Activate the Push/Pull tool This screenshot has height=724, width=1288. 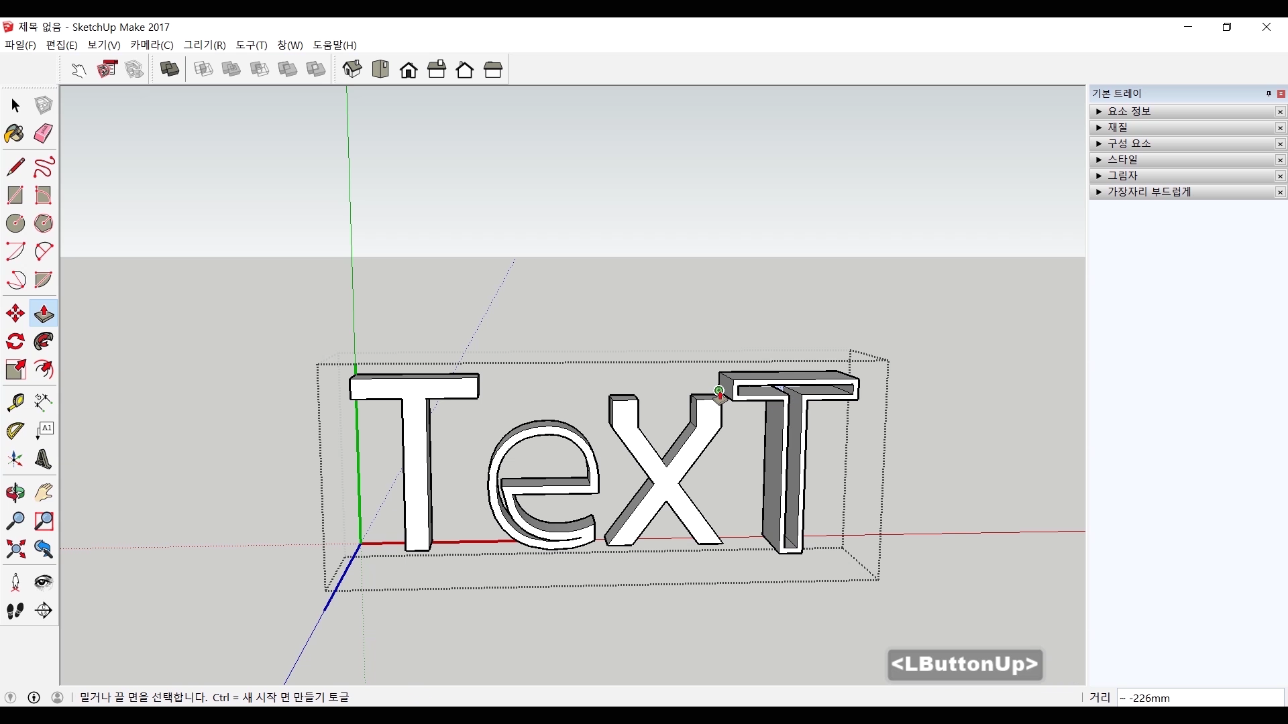(x=43, y=313)
